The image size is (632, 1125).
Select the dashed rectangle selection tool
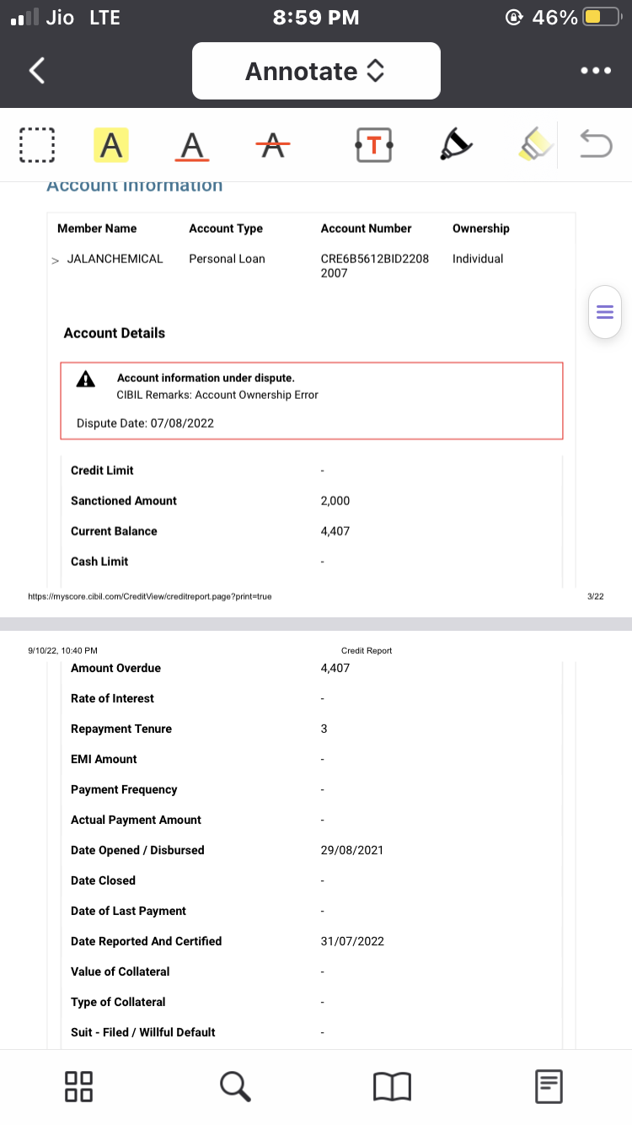click(x=36, y=145)
